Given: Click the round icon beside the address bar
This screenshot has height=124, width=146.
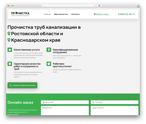Looking at the screenshot, I should (99, 6).
